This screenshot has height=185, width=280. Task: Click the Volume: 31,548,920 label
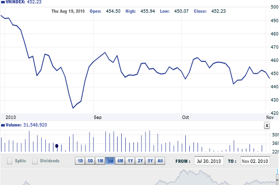click(26, 125)
